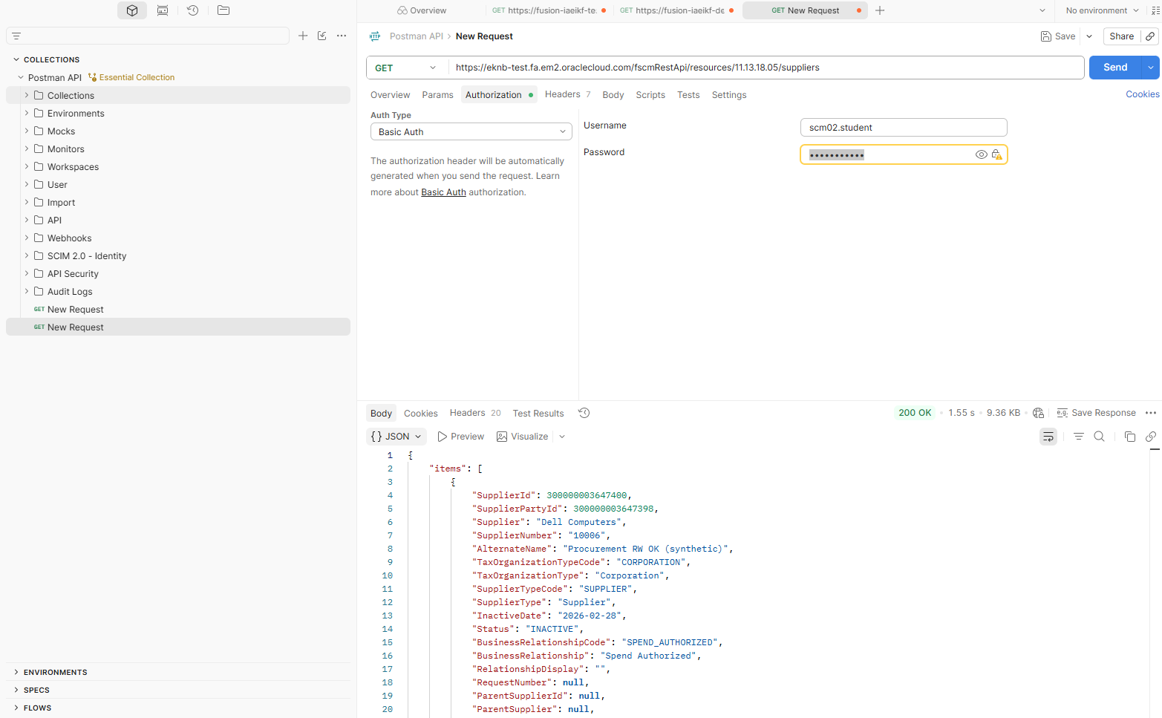Open the Cookies link
Image resolution: width=1162 pixels, height=718 pixels.
click(x=1142, y=94)
